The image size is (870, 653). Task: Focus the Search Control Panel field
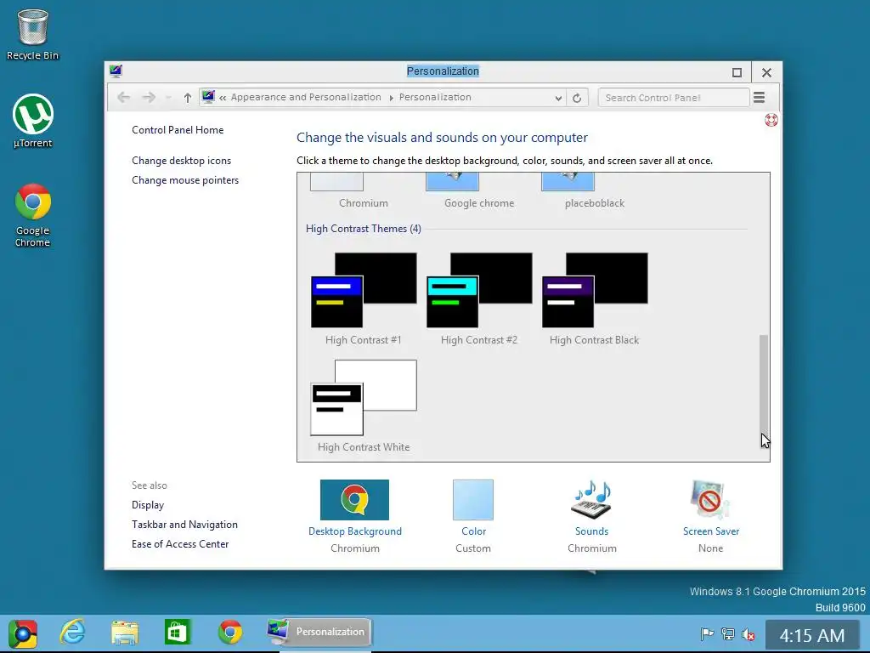(x=674, y=98)
